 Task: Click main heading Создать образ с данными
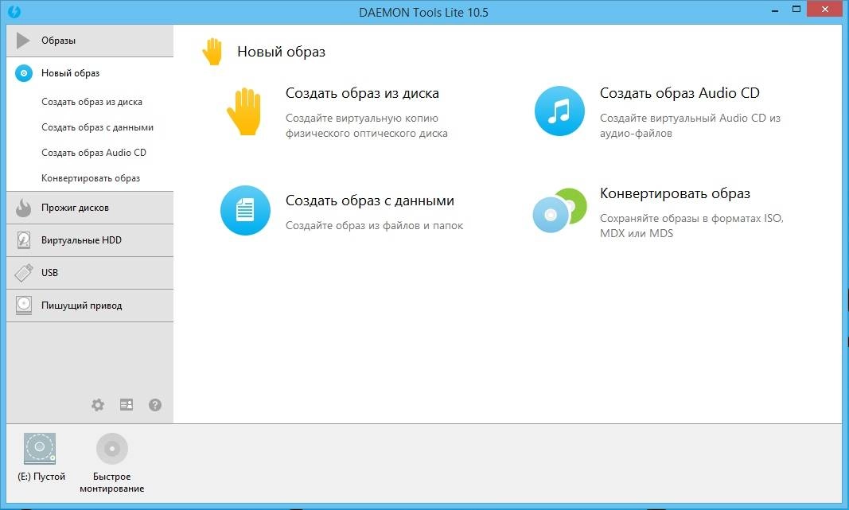tap(370, 200)
